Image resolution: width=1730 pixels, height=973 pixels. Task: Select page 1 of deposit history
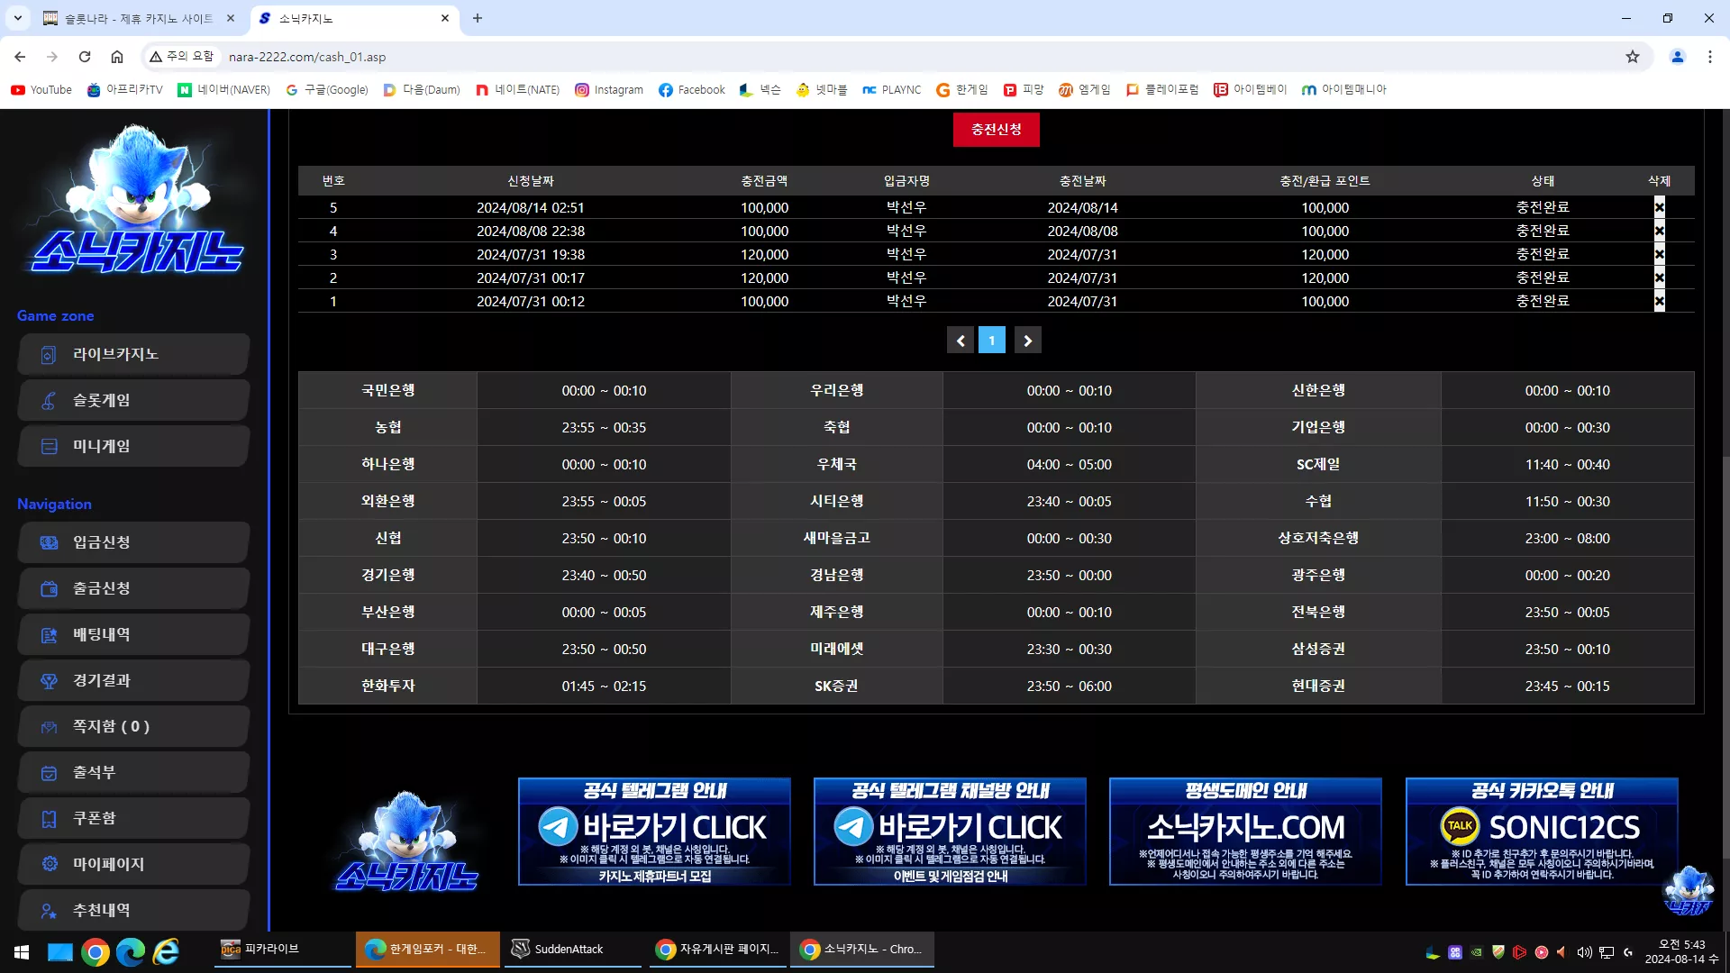[x=992, y=341]
